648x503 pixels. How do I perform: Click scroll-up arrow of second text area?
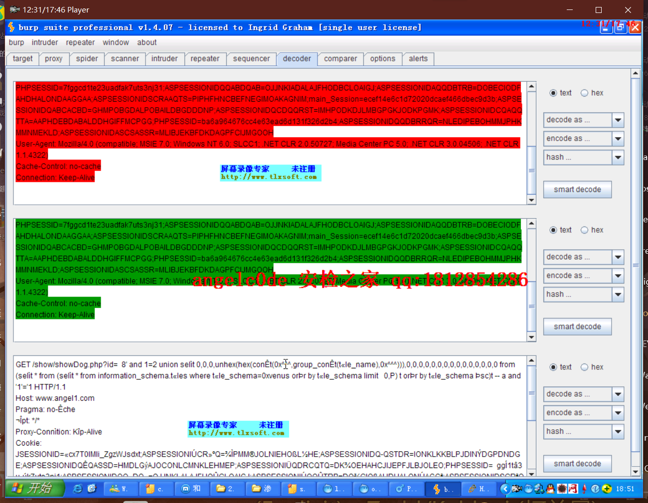[x=531, y=223]
